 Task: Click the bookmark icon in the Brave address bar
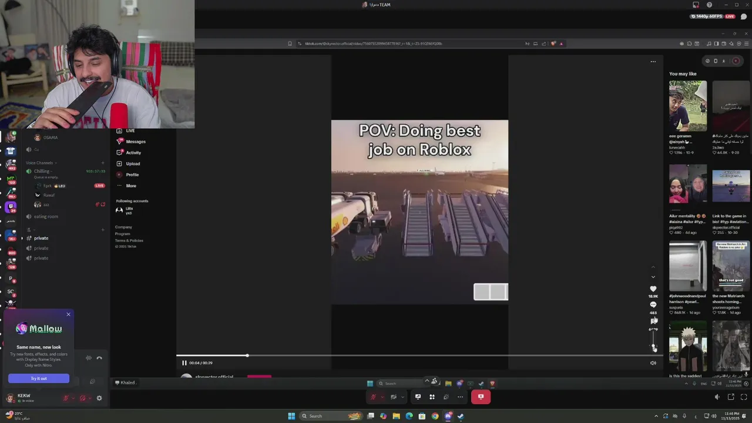(290, 43)
